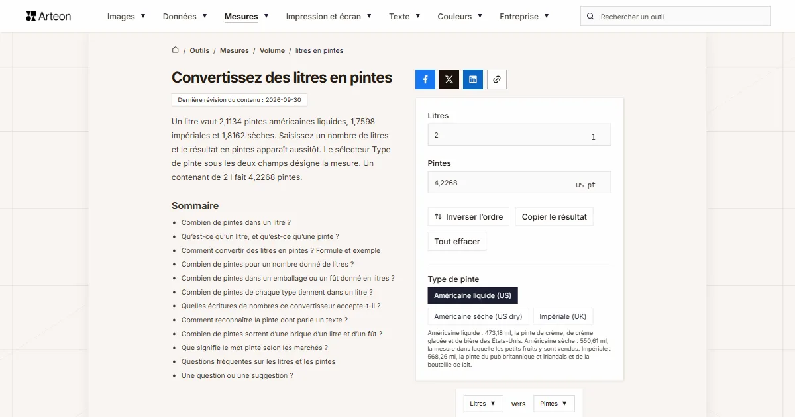The width and height of the screenshot is (795, 417).
Task: Focus the Litres input field
Action: [x=519, y=135]
